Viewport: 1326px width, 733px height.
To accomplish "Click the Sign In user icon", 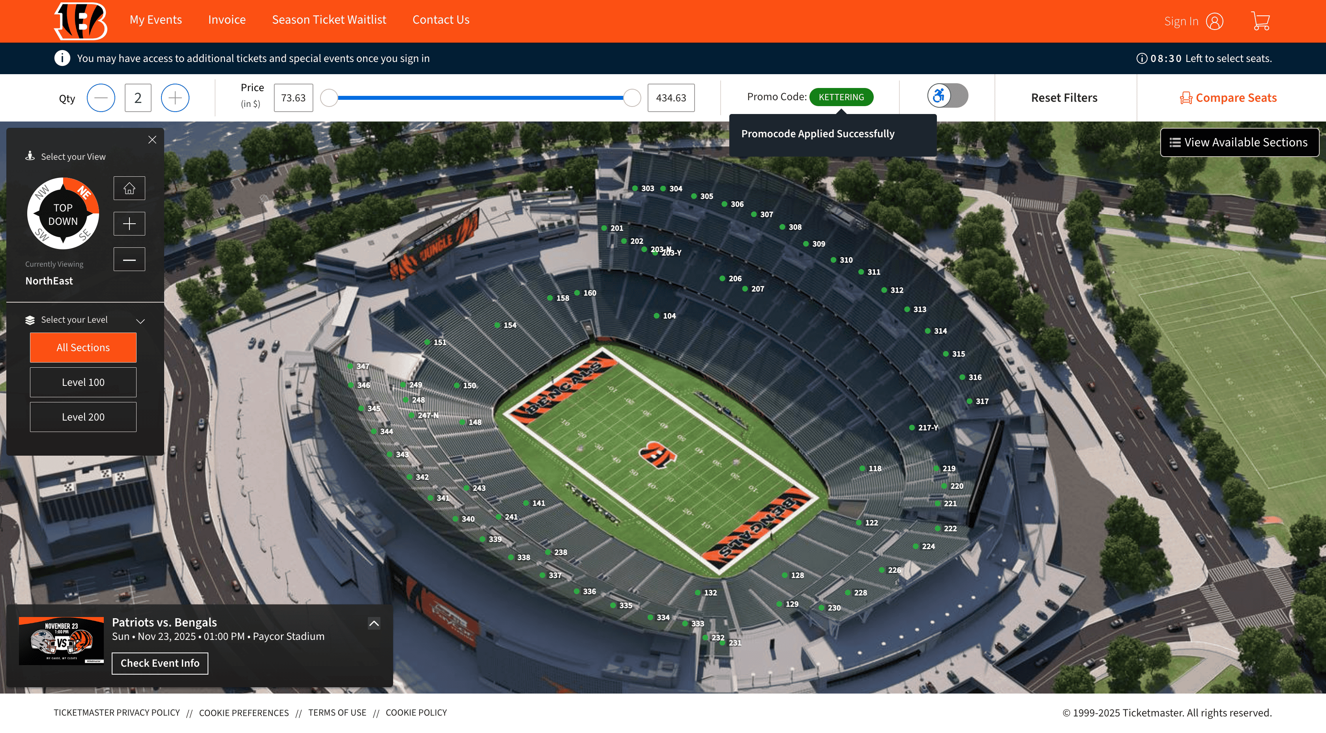I will point(1214,21).
